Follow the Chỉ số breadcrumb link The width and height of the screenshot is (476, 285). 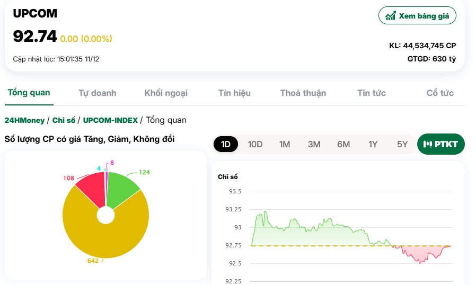coord(64,120)
